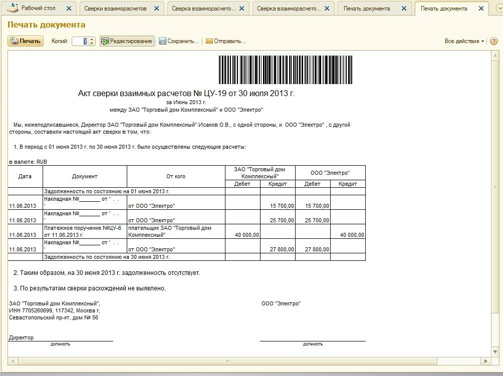
Task: Select the Платежное поручение №ЦУ-6 table cell
Action: 84,231
